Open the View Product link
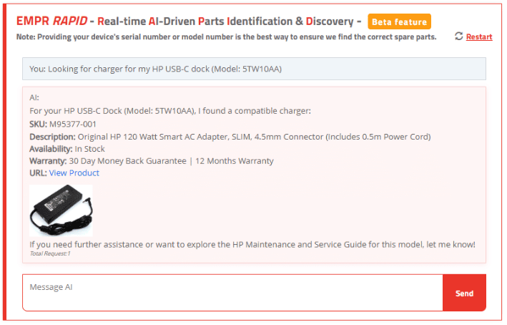The image size is (507, 325). point(74,173)
